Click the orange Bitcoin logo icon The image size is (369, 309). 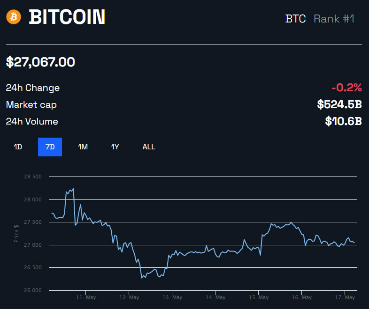pos(14,17)
